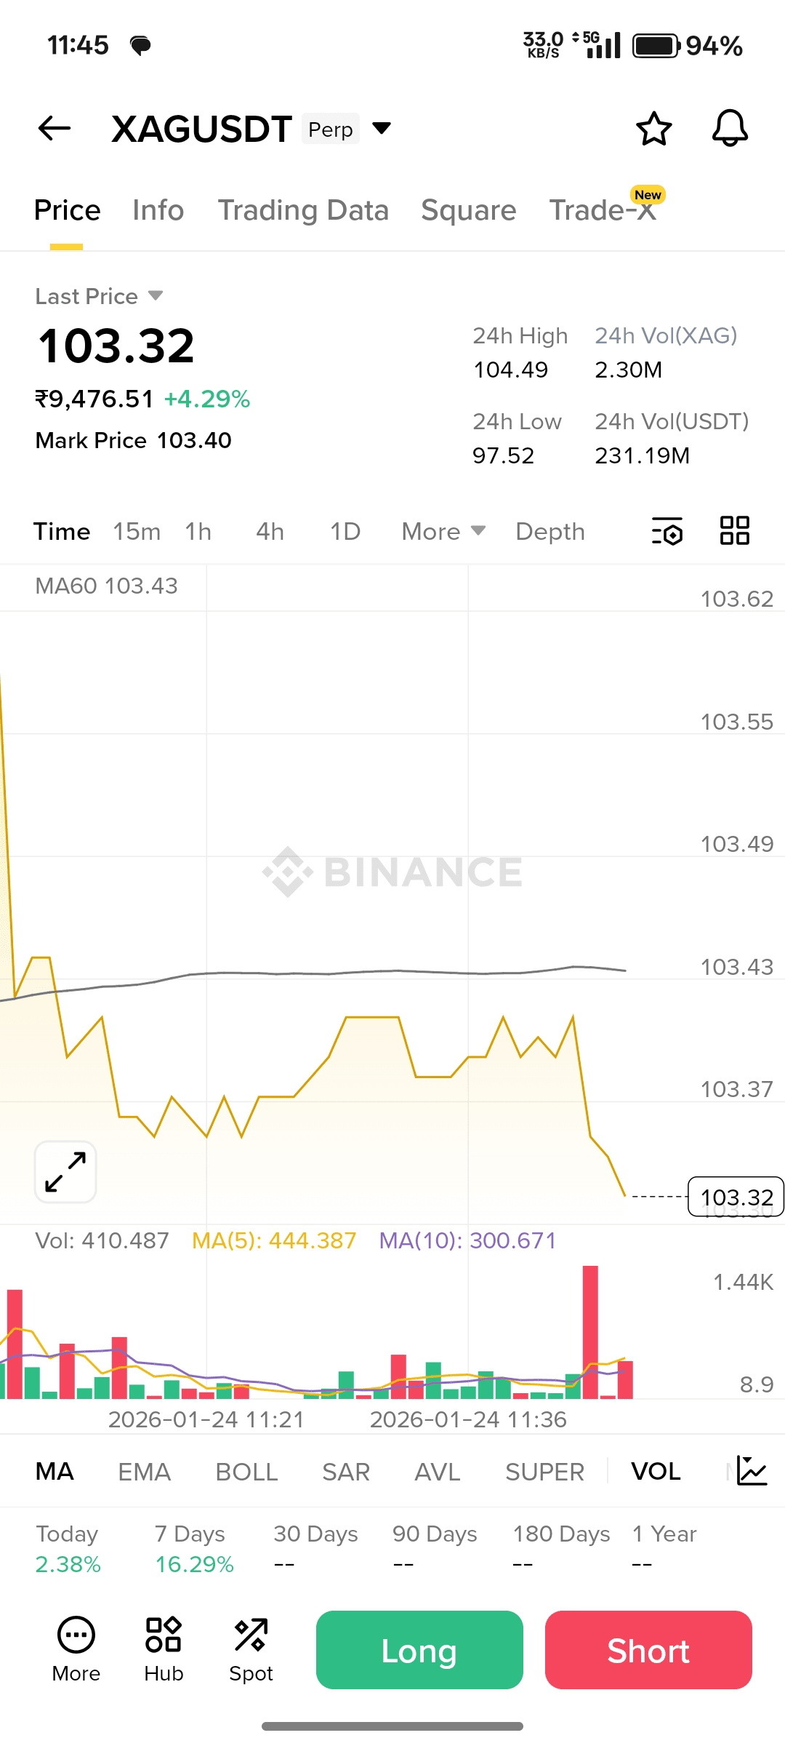Open chart settings icon

pos(667,531)
